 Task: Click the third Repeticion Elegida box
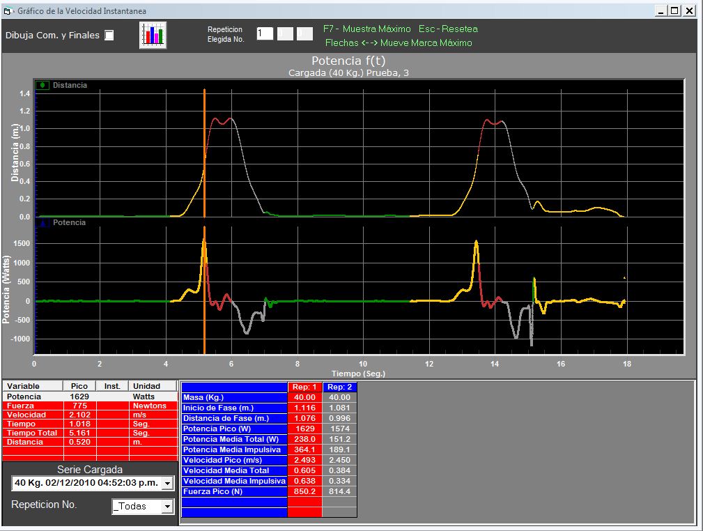tap(305, 33)
